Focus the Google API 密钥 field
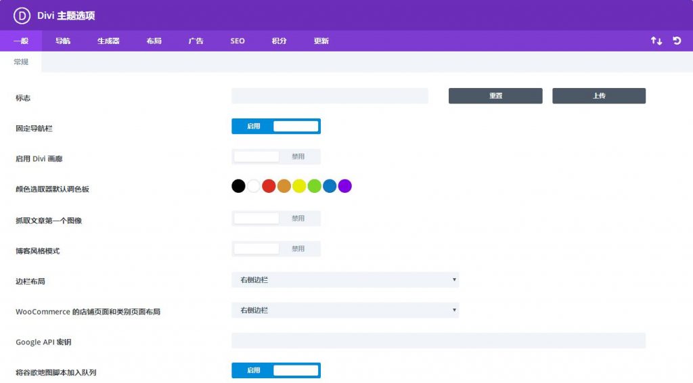693x383 pixels. [x=439, y=340]
